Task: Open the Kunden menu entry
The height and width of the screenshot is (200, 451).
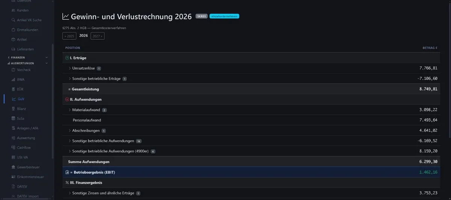Action: pyautogui.click(x=23, y=10)
